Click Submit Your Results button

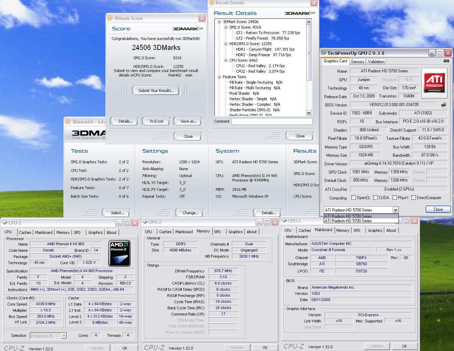click(156, 91)
